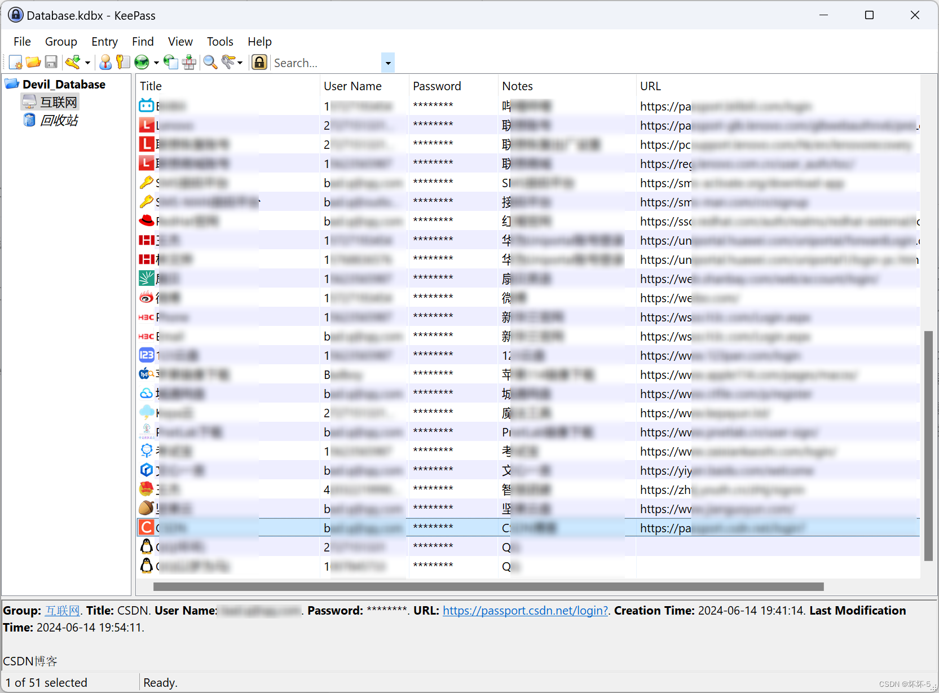The image size is (939, 693).
Task: Click the Devil_Database folder icon
Action: coord(12,84)
